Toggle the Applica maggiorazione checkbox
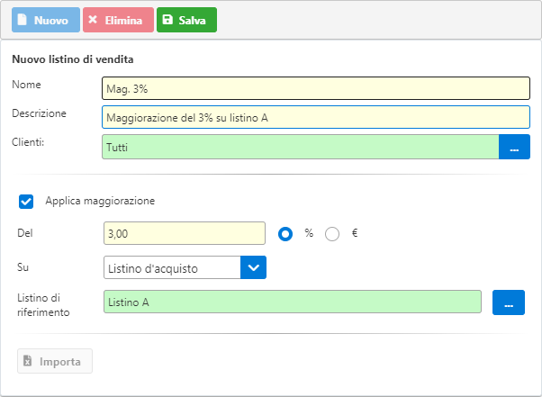The width and height of the screenshot is (542, 397). point(26,202)
